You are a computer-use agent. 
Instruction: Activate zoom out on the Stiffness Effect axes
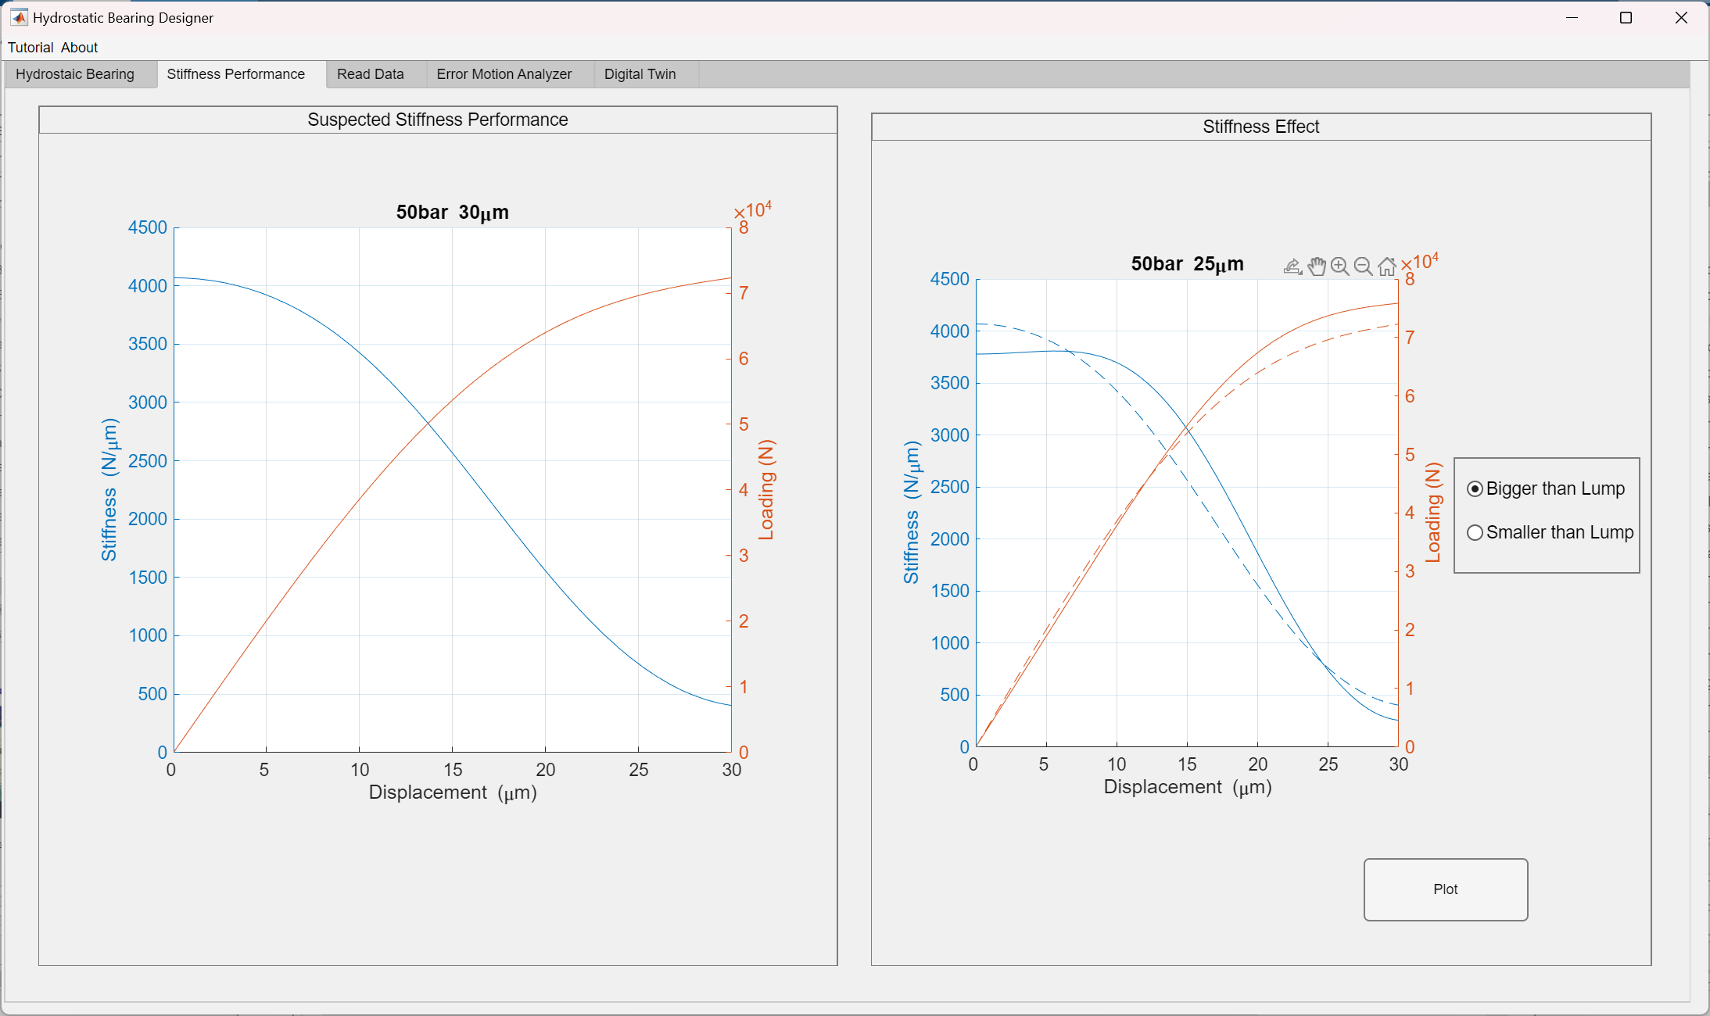(x=1363, y=266)
